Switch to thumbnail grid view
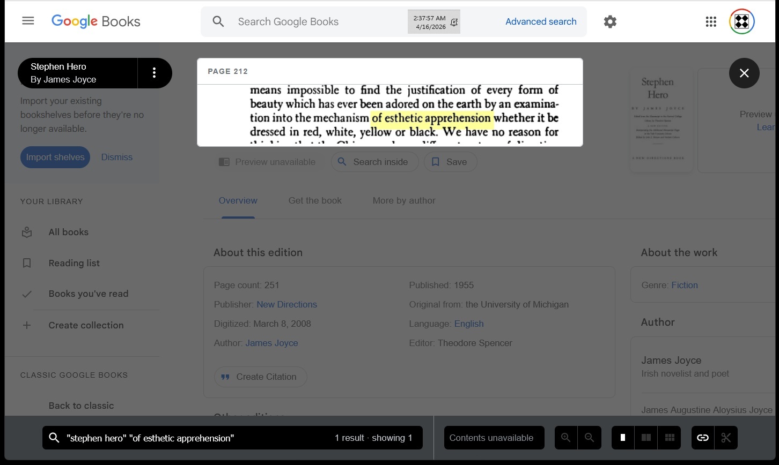This screenshot has height=465, width=779. point(670,438)
